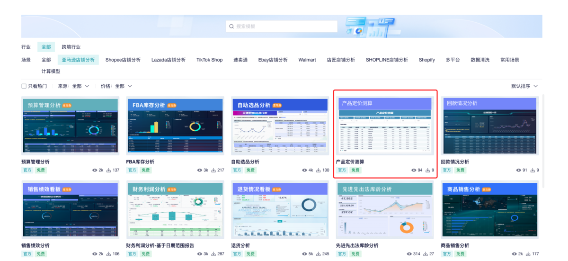Click the 计算模型 scene filter

tap(51, 72)
